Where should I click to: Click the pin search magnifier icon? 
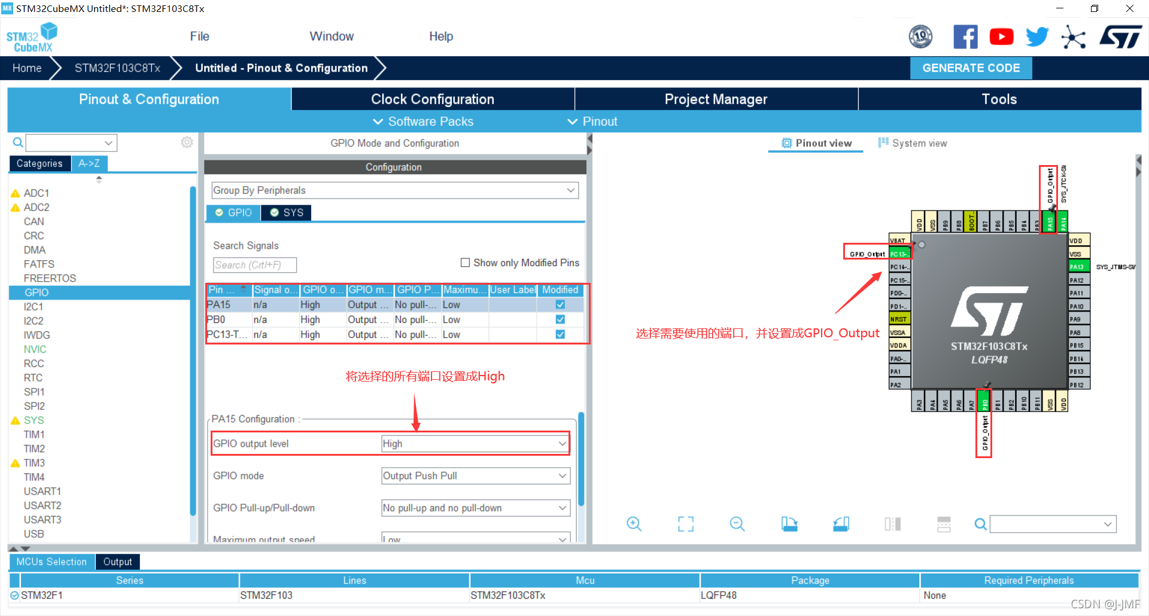point(980,524)
